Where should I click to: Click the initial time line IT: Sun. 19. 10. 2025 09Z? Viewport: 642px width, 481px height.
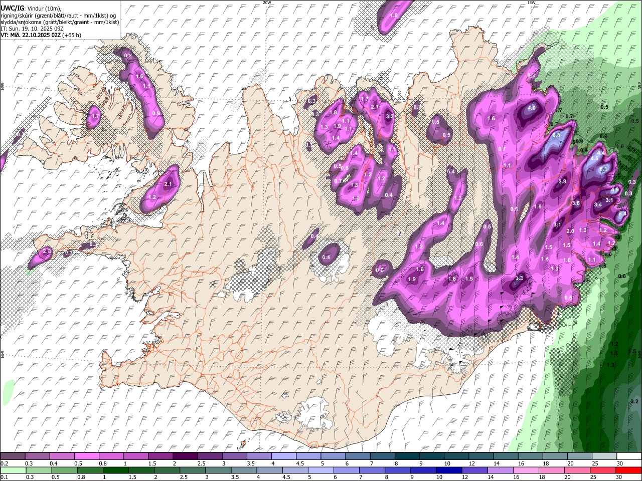pyautogui.click(x=32, y=29)
